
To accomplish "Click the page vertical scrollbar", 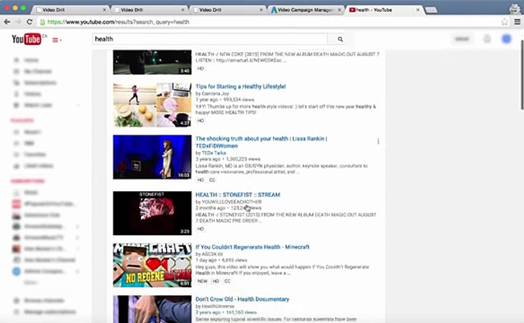I will (522, 75).
